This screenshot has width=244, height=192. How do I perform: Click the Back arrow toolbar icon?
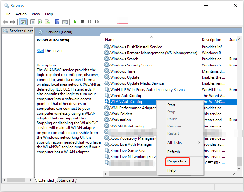(x=5, y=22)
